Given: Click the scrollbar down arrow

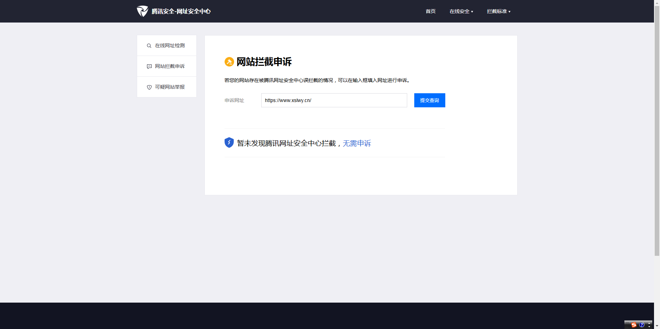Looking at the screenshot, I should coord(657,326).
